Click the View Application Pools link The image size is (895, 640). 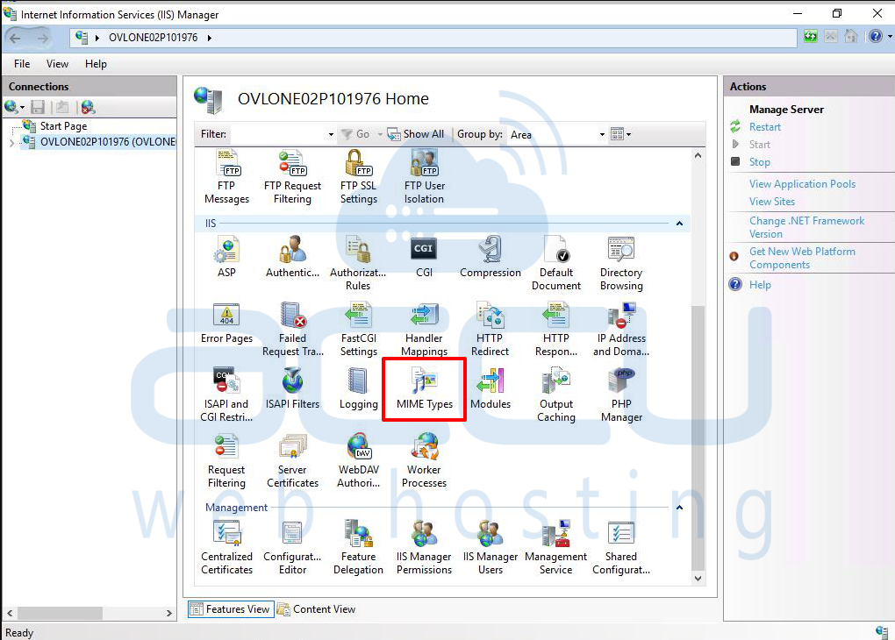(x=802, y=184)
